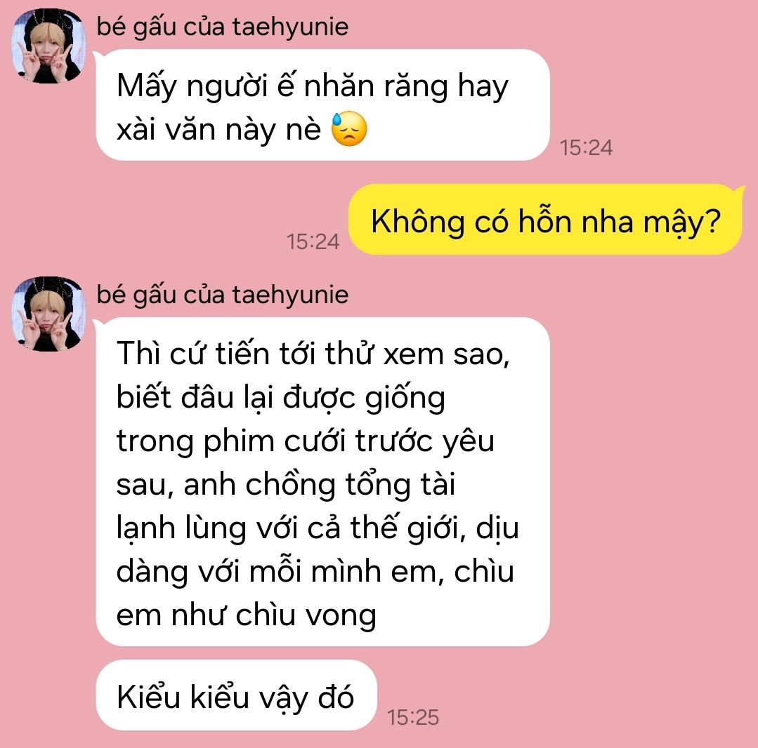Click the line "Thì cứ tiến tới thử xem sao,"
Image resolution: width=758 pixels, height=748 pixels.
tap(313, 354)
